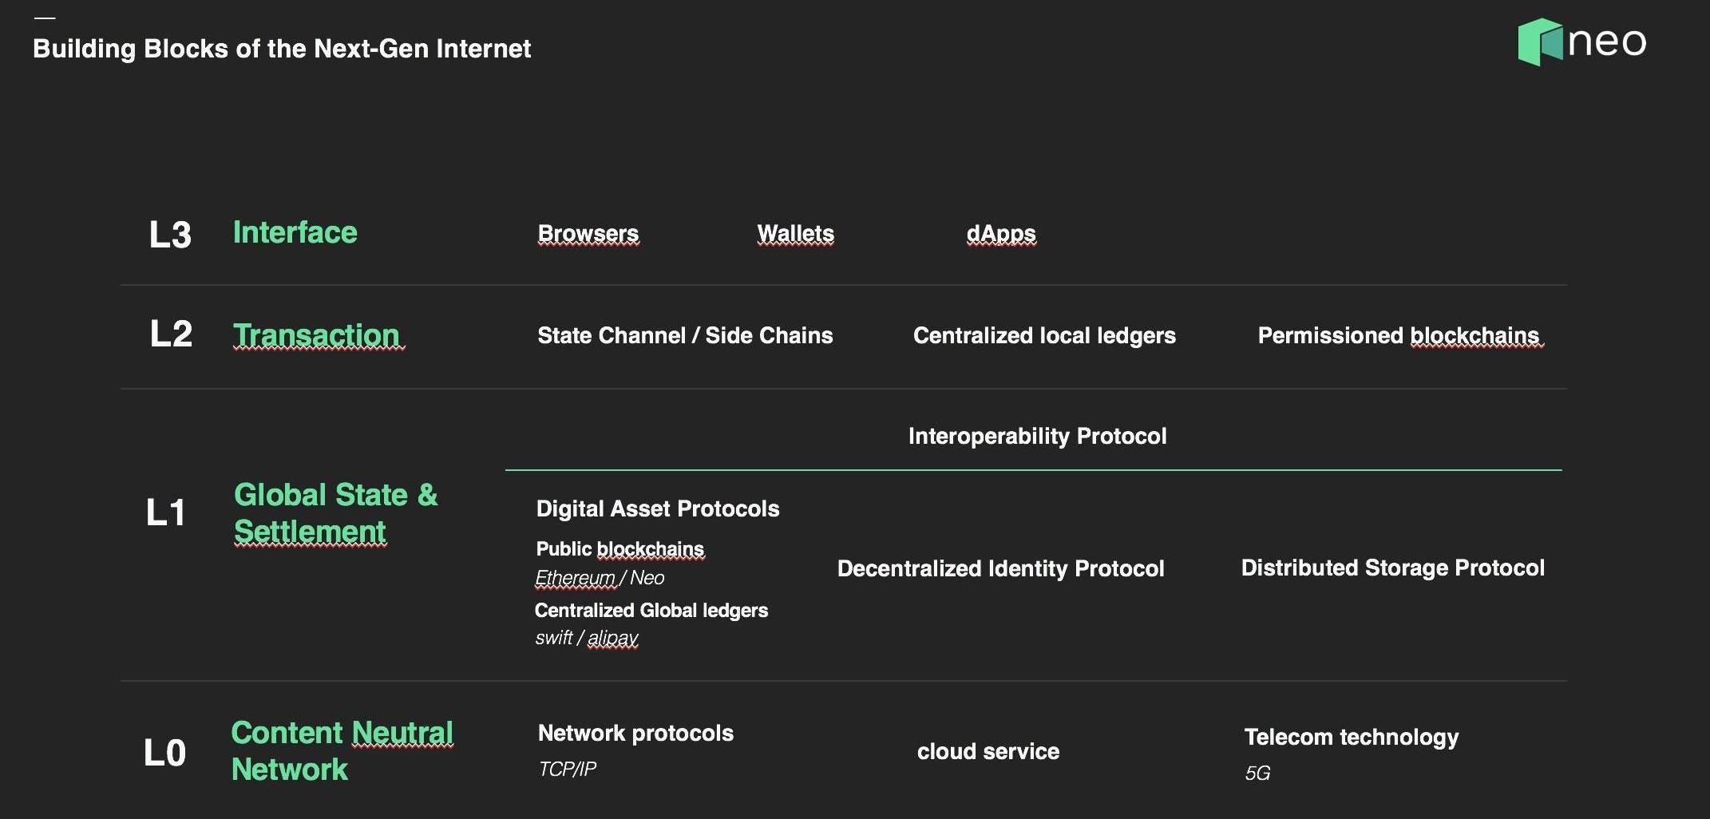Select the L3 layer label
The width and height of the screenshot is (1710, 819).
[170, 235]
